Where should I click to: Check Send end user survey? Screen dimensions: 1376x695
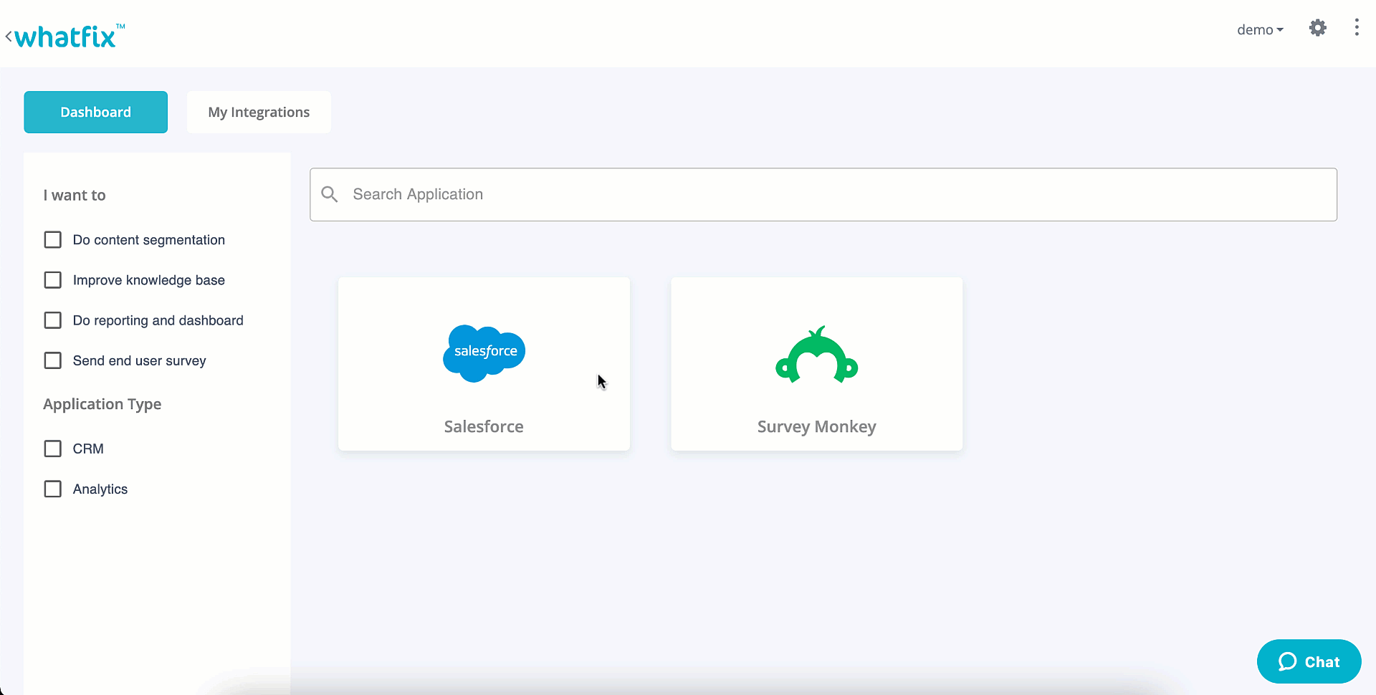point(53,360)
